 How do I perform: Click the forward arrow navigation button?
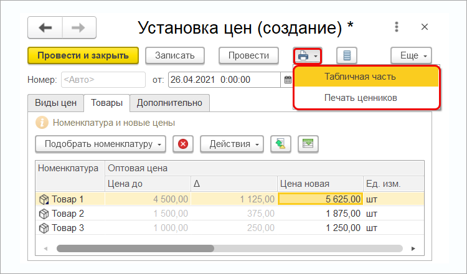(78, 28)
